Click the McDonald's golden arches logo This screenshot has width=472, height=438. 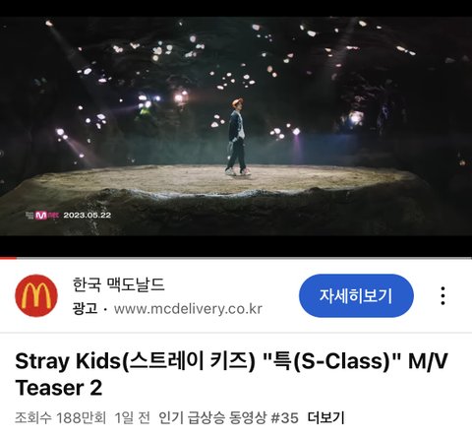pyautogui.click(x=36, y=295)
